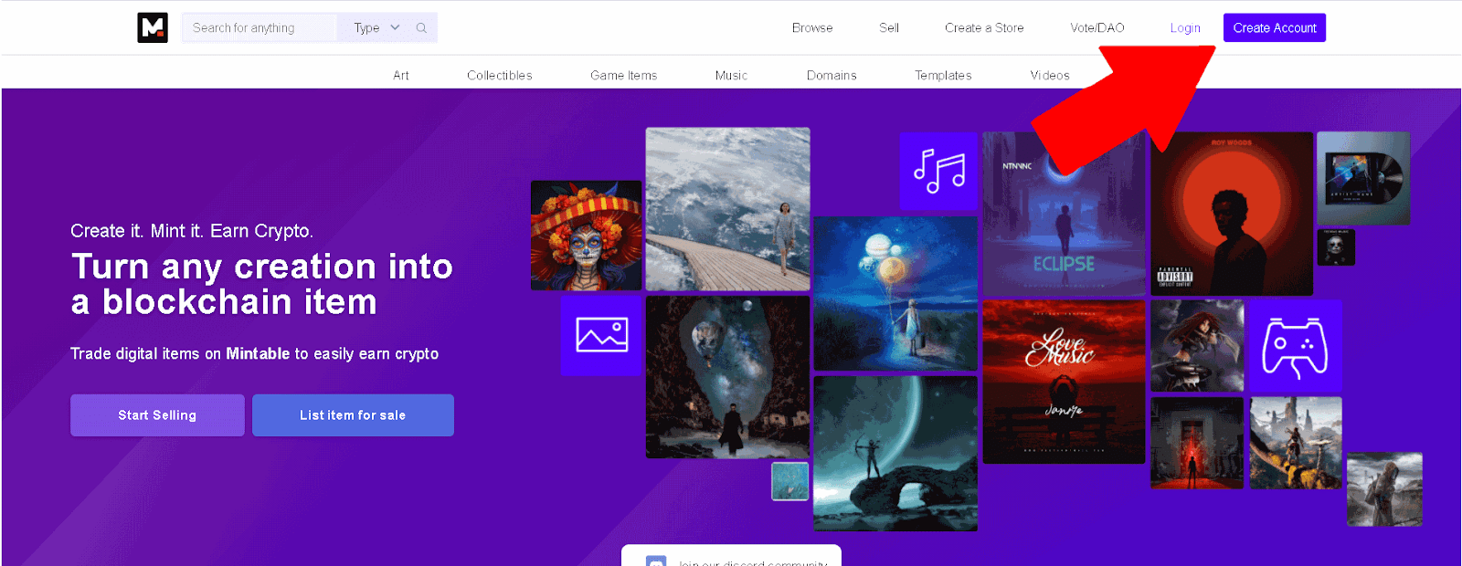Open the vinyl record album thumbnail

(x=1363, y=178)
